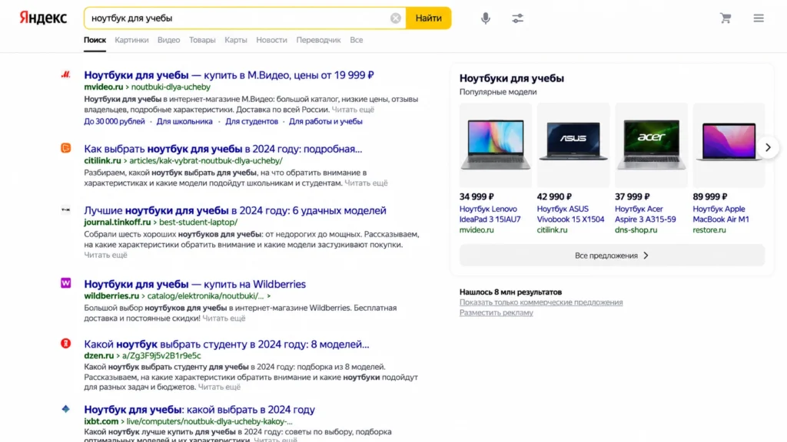
Task: Open М.Видео result Ноутбуки для учебы
Action: pos(229,75)
